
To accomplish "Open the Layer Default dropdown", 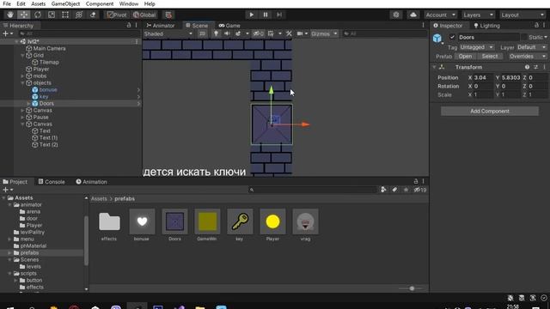I will [531, 47].
